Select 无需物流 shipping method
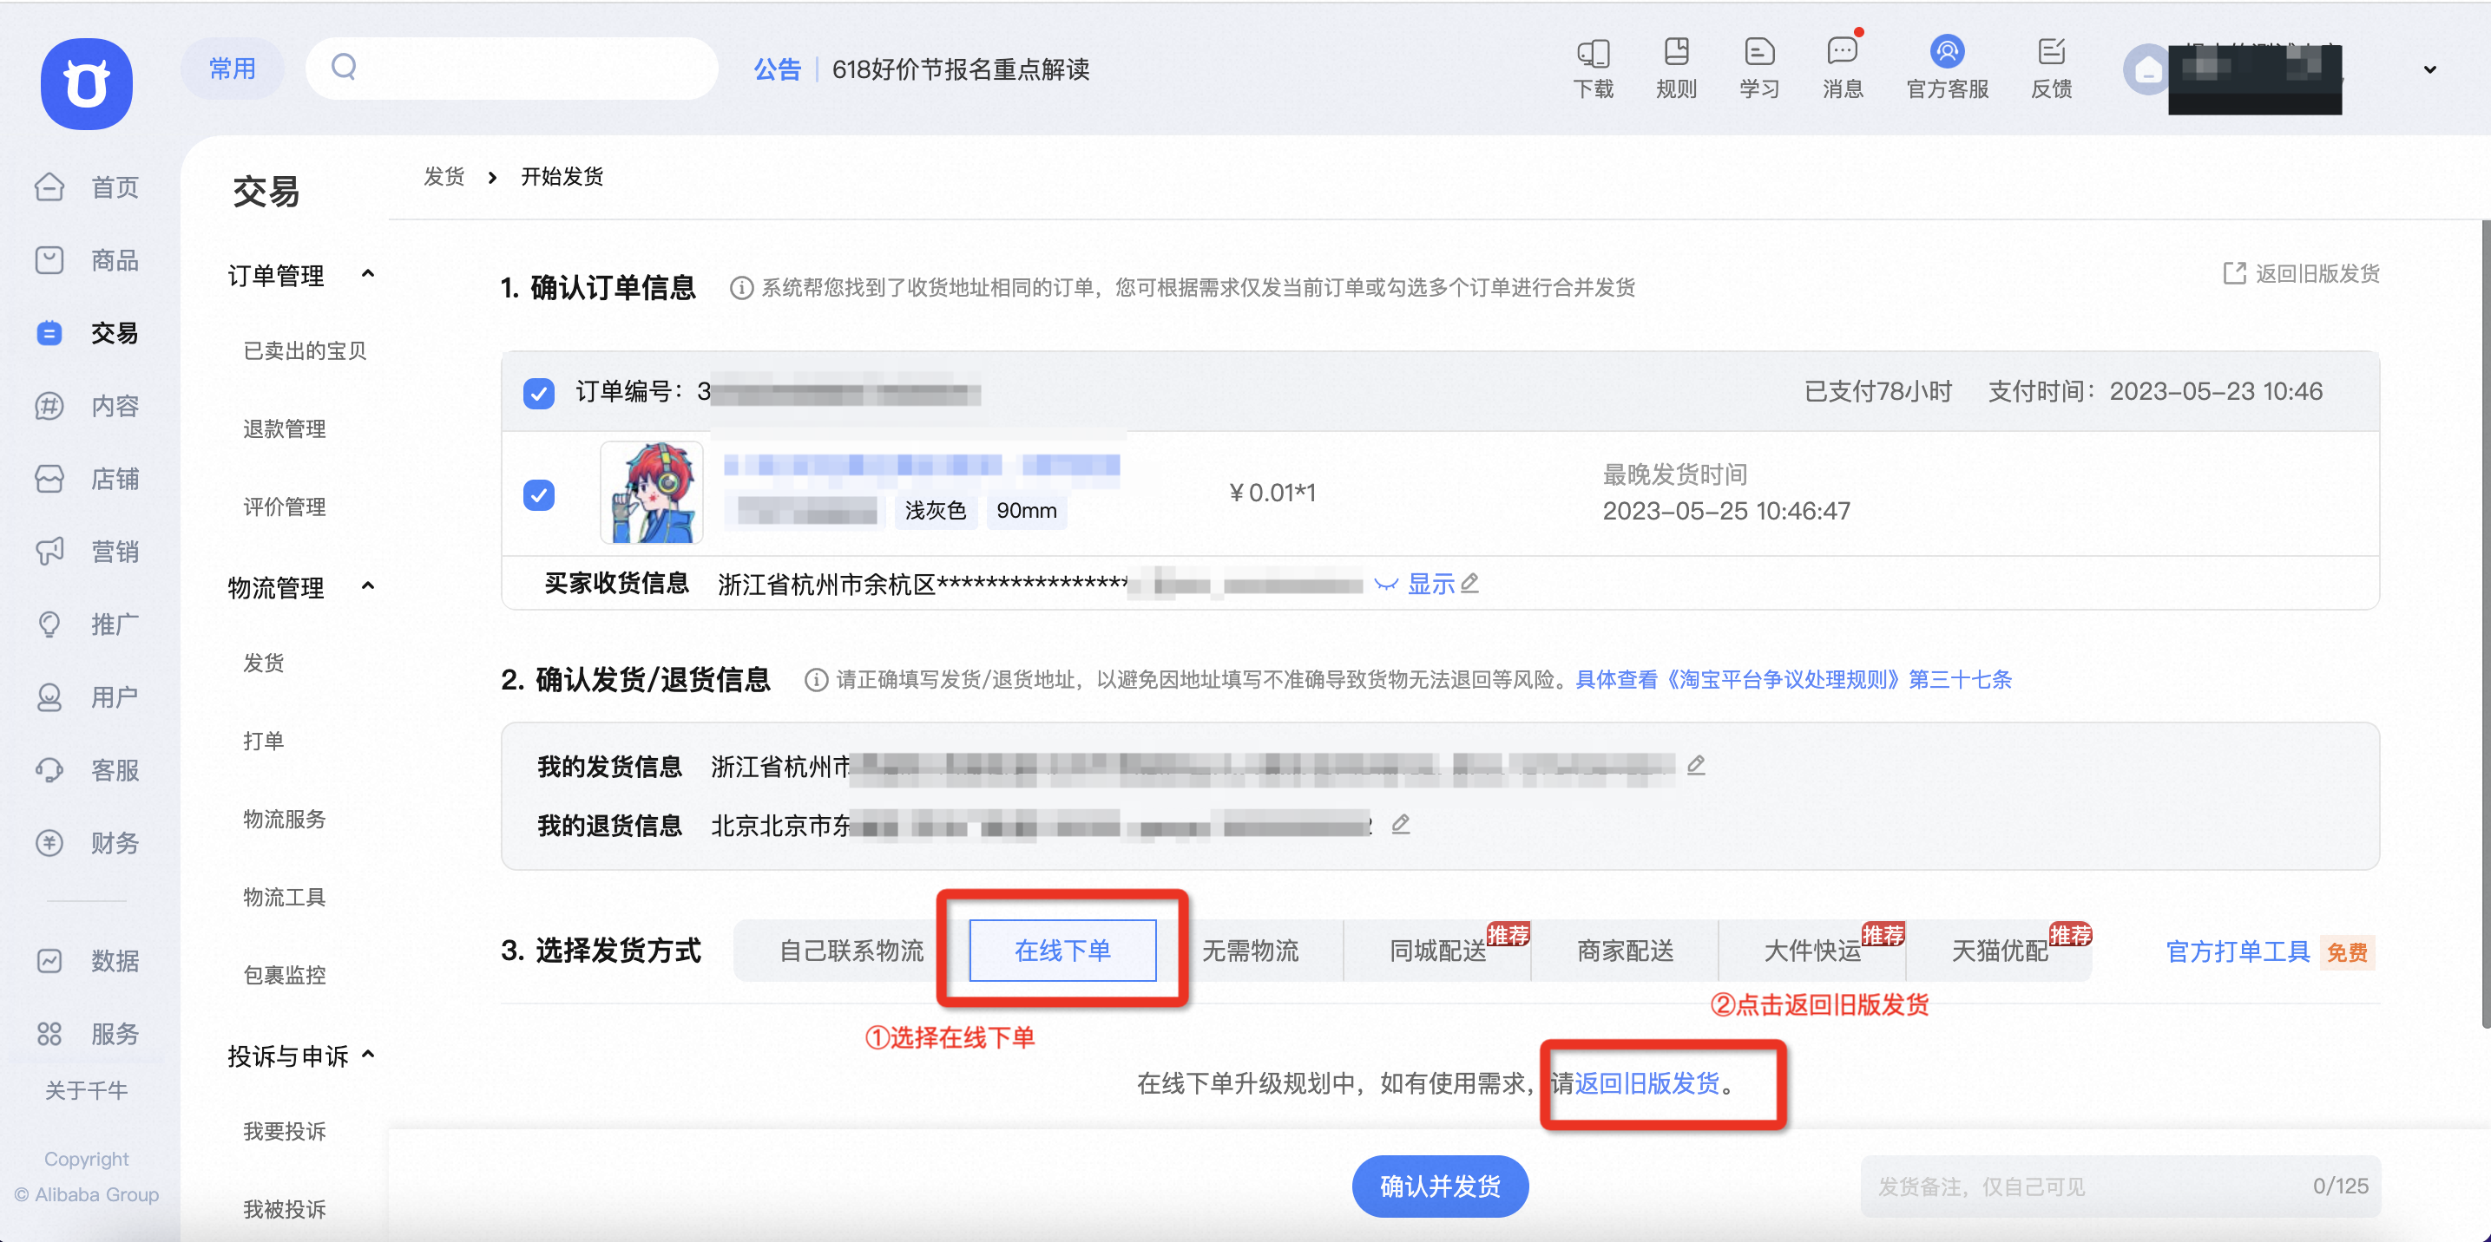This screenshot has width=2491, height=1242. [1249, 951]
